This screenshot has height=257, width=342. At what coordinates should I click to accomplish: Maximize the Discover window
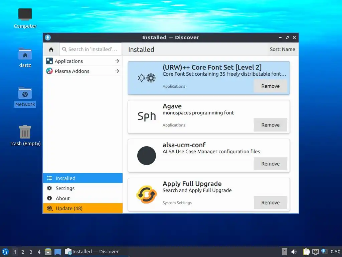tap(287, 37)
